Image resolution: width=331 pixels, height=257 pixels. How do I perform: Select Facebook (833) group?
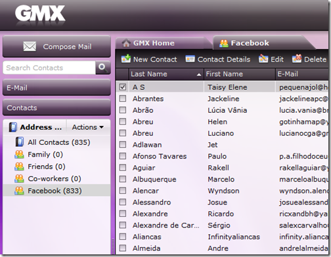(56, 191)
